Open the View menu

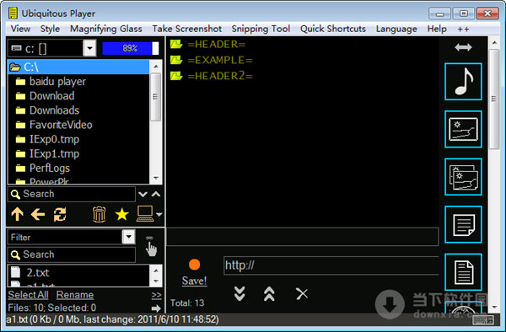tap(20, 29)
